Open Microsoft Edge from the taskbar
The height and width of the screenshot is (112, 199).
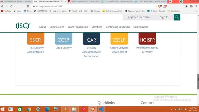point(47,109)
